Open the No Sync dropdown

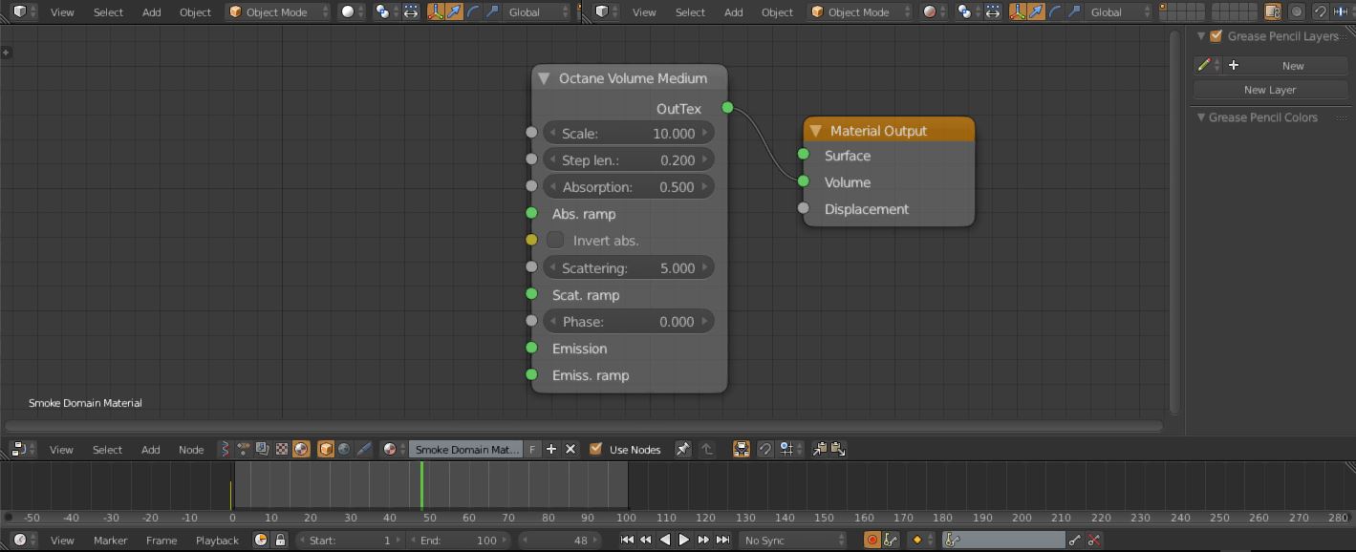(792, 540)
